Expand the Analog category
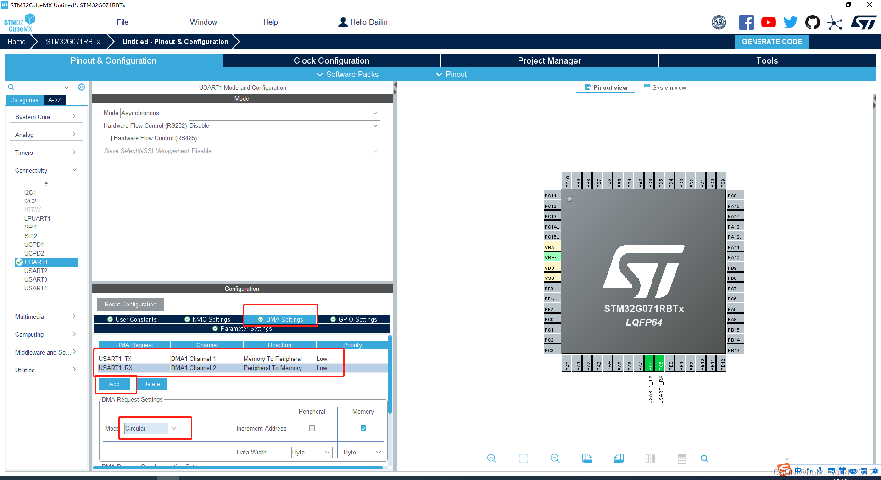This screenshot has height=480, width=881. (45, 135)
